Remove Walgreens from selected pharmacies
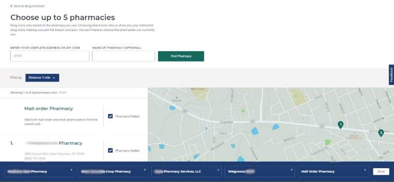This screenshot has height=182, width=394. [x=292, y=170]
